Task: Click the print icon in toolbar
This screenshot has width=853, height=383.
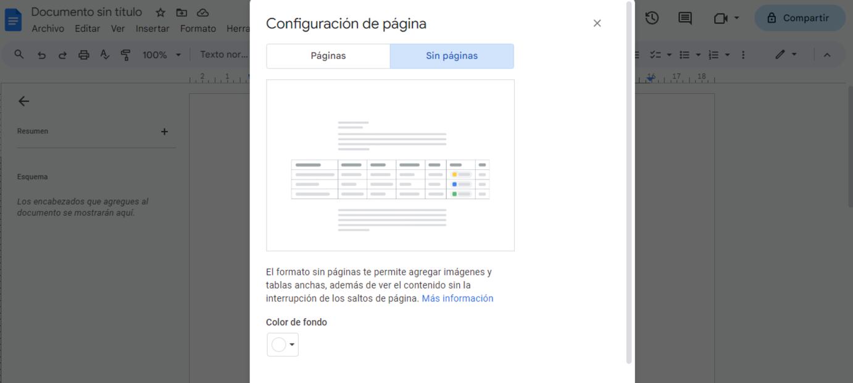Action: coord(83,55)
